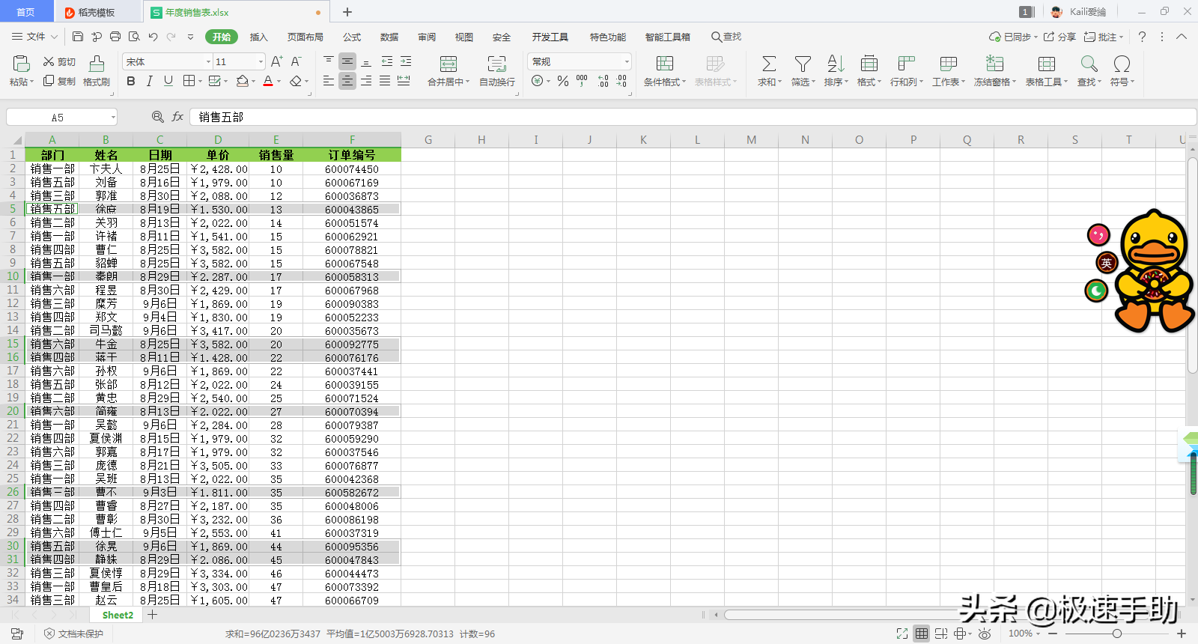Expand the borders dropdown arrow
Image resolution: width=1198 pixels, height=644 pixels.
click(x=201, y=81)
